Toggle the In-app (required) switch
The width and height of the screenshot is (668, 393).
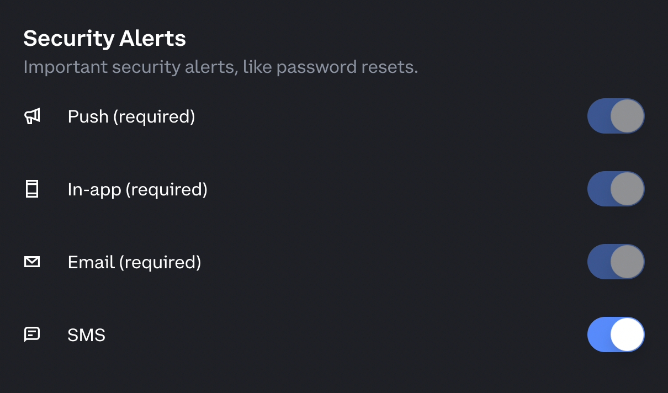click(616, 189)
